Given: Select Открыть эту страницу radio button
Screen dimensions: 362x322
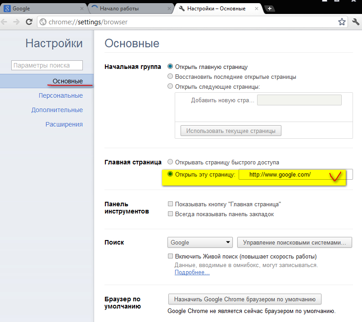Looking at the screenshot, I should coord(170,174).
